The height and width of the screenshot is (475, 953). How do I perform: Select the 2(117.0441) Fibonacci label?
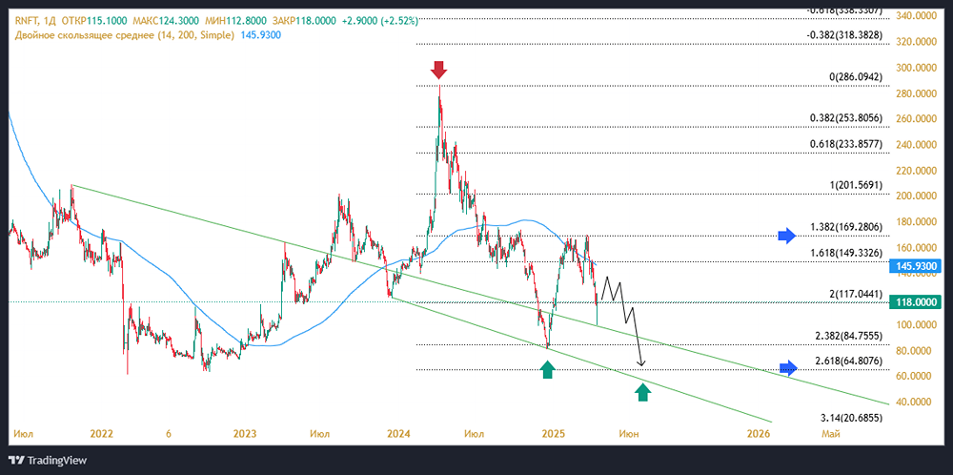click(855, 294)
